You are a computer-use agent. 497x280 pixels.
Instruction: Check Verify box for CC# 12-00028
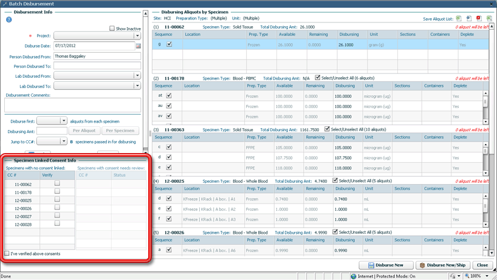[57, 224]
